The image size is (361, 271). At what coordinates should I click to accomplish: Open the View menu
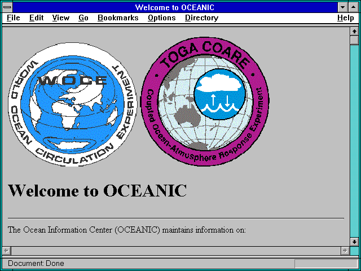coord(60,18)
